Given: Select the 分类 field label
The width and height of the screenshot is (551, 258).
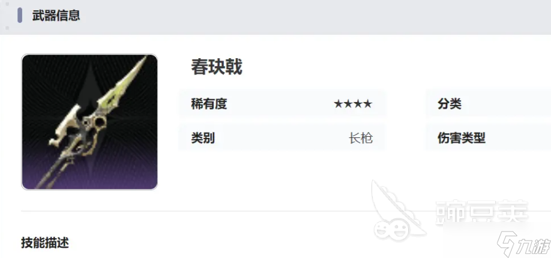Looking at the screenshot, I should [450, 104].
